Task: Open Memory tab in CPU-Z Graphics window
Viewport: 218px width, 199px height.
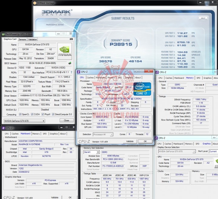Action: [189, 144]
